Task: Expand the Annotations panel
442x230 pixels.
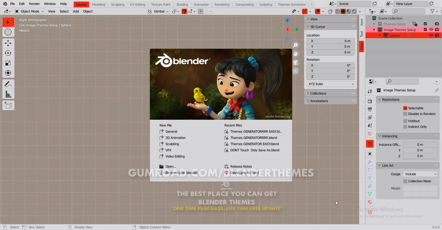Action: click(x=330, y=101)
